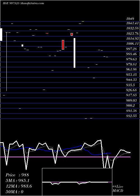Click the 882.55 price axis label
The width and height of the screenshot is (140, 196).
pos(132,116)
